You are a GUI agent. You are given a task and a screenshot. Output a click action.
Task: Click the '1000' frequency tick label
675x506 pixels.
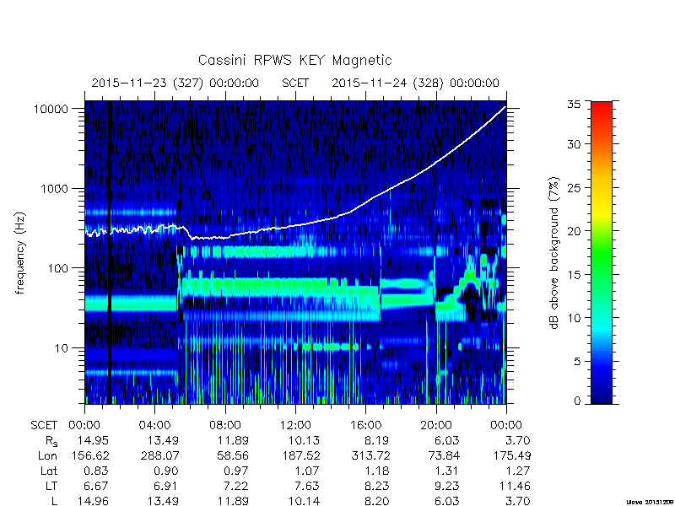[x=55, y=189]
